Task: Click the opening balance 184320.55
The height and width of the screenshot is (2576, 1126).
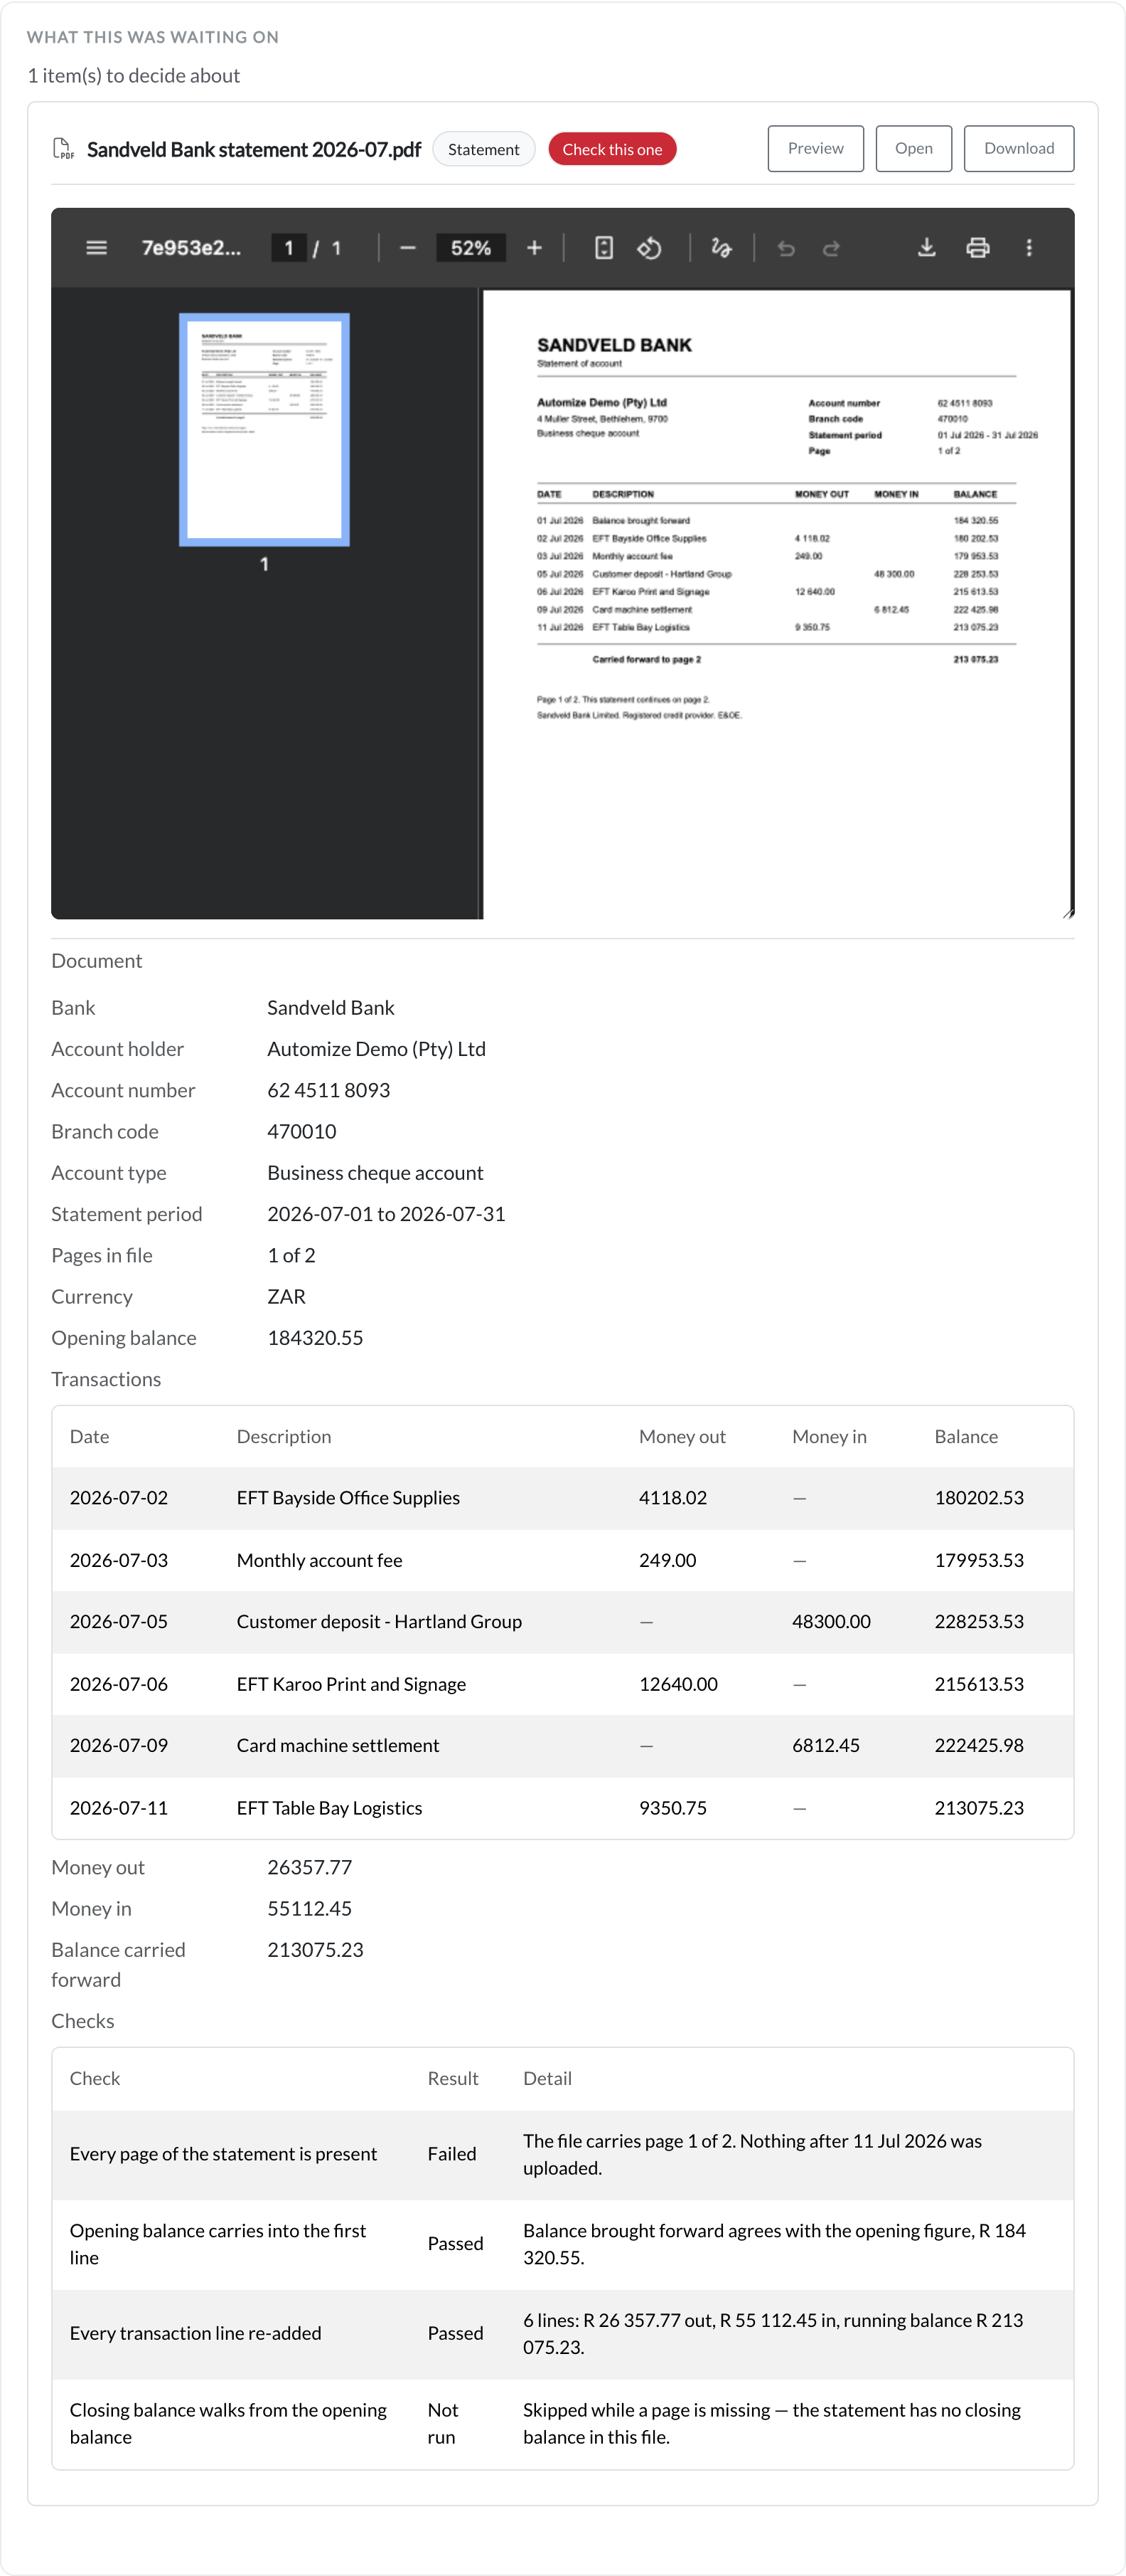Action: coord(315,1338)
